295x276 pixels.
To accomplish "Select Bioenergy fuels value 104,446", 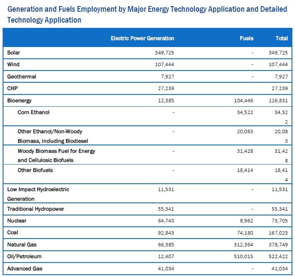I will tap(244, 101).
